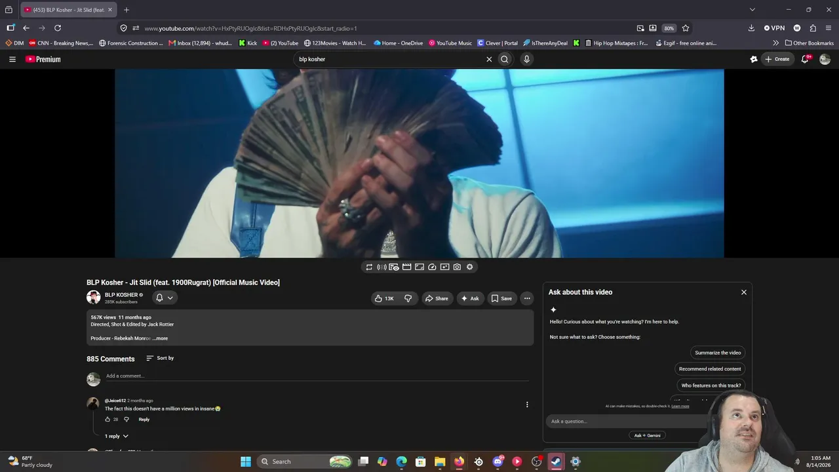Screen dimensions: 839x472
Task: Close the 'Ask about this video' panel
Action: coord(744,292)
